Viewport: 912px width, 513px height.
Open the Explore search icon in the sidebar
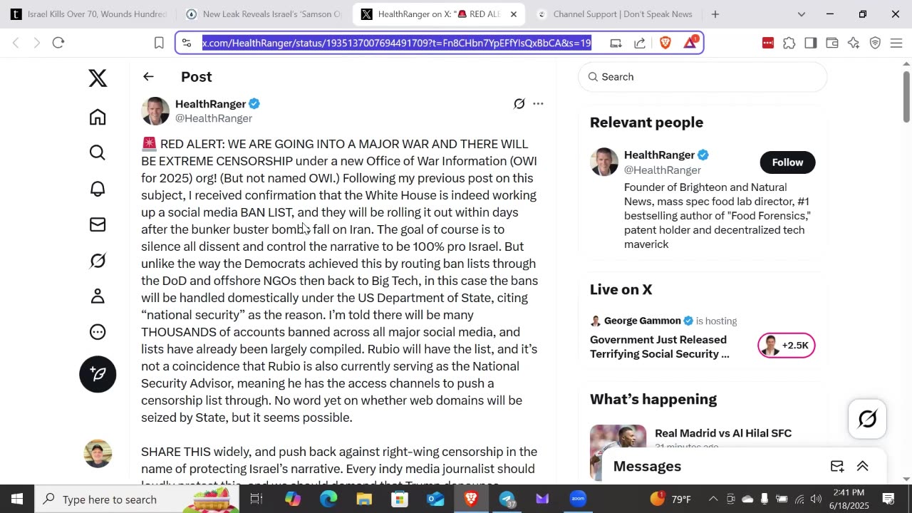(x=98, y=152)
